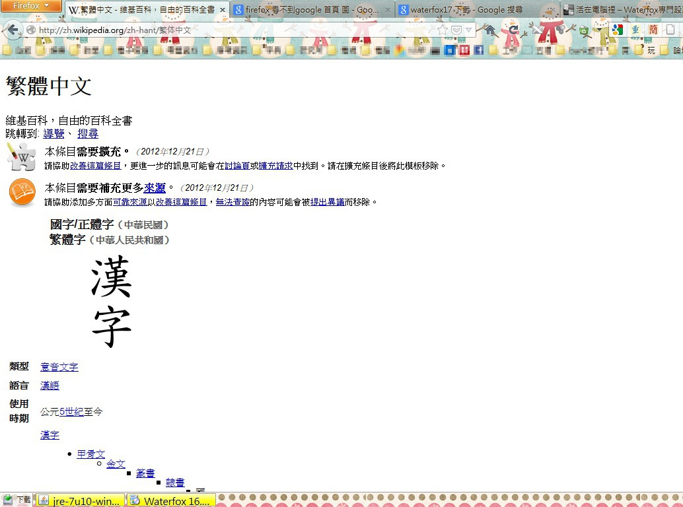Open the 甲骨文 list link

[x=91, y=454]
